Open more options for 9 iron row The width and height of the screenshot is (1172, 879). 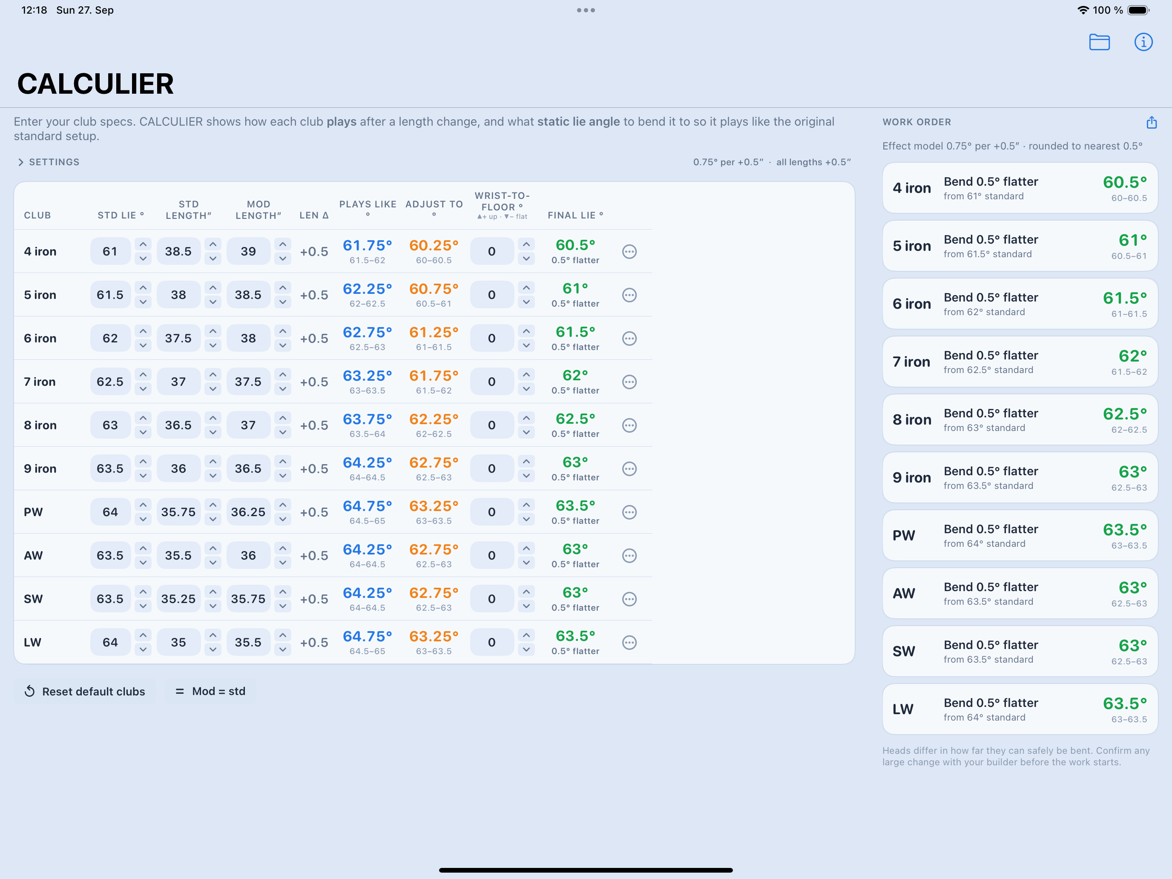629,469
